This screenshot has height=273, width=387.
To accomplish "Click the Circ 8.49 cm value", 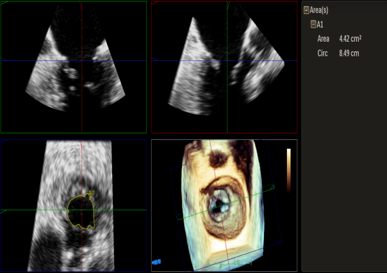I will (x=349, y=53).
